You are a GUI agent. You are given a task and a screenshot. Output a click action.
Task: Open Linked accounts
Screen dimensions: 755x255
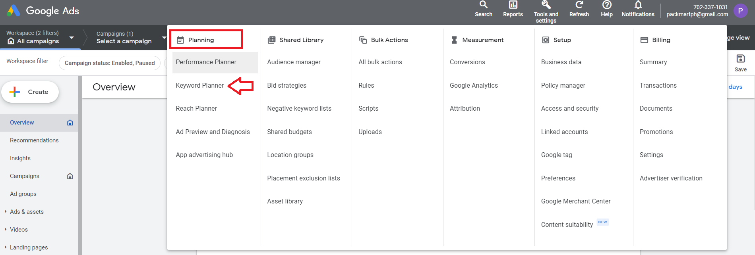(x=564, y=132)
